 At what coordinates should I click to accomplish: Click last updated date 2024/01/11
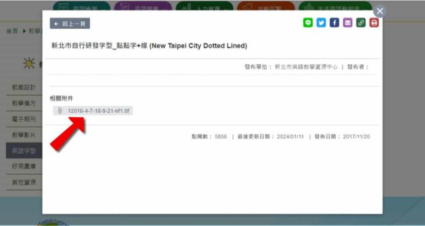click(290, 137)
